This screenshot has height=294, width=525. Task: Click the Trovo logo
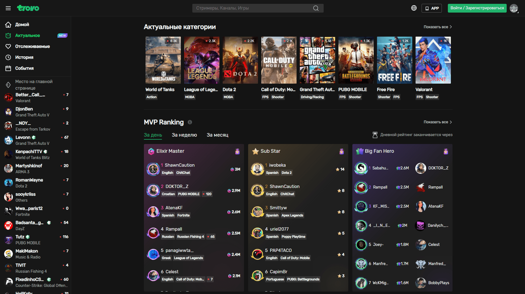(28, 8)
